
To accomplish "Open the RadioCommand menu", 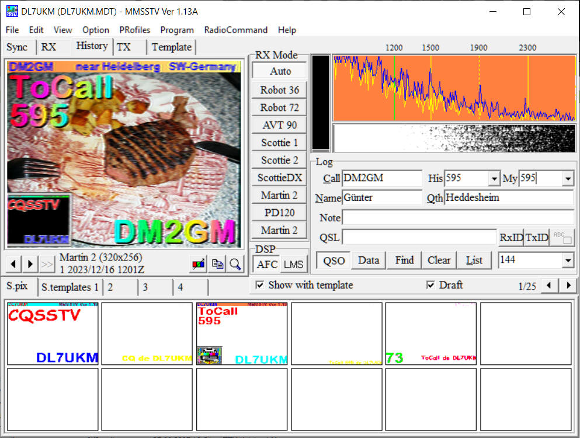I will 235,30.
